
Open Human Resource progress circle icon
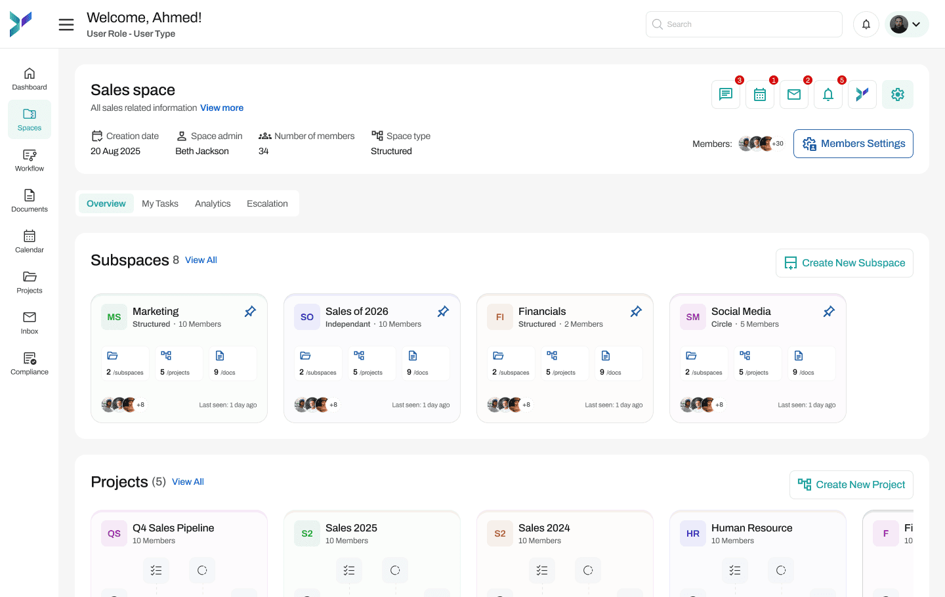781,570
